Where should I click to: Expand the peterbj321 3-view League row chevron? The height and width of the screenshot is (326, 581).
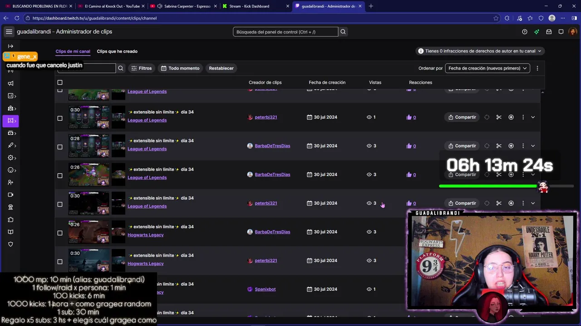tap(533, 203)
